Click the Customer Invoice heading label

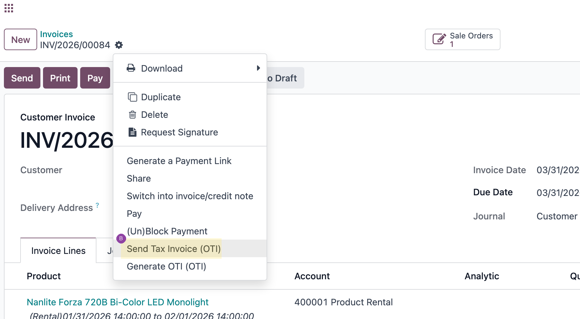58,117
